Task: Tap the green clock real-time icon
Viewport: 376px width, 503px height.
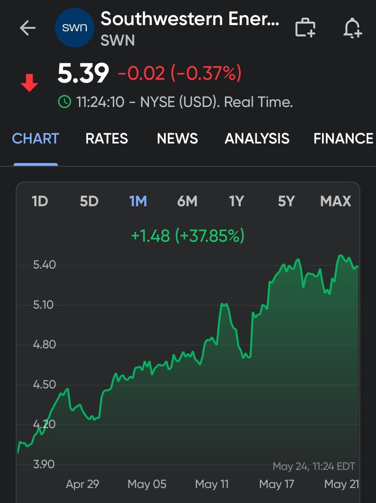Action: 64,101
